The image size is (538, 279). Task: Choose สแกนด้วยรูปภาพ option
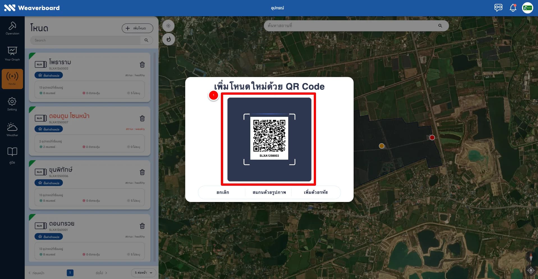tap(269, 192)
